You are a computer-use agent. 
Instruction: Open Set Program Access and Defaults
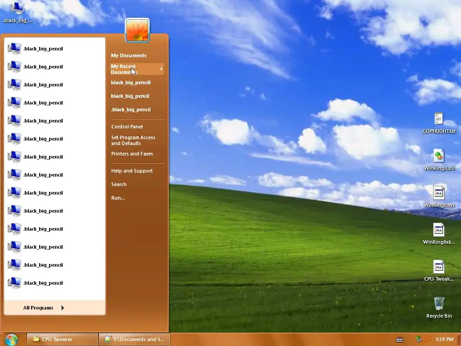133,141
